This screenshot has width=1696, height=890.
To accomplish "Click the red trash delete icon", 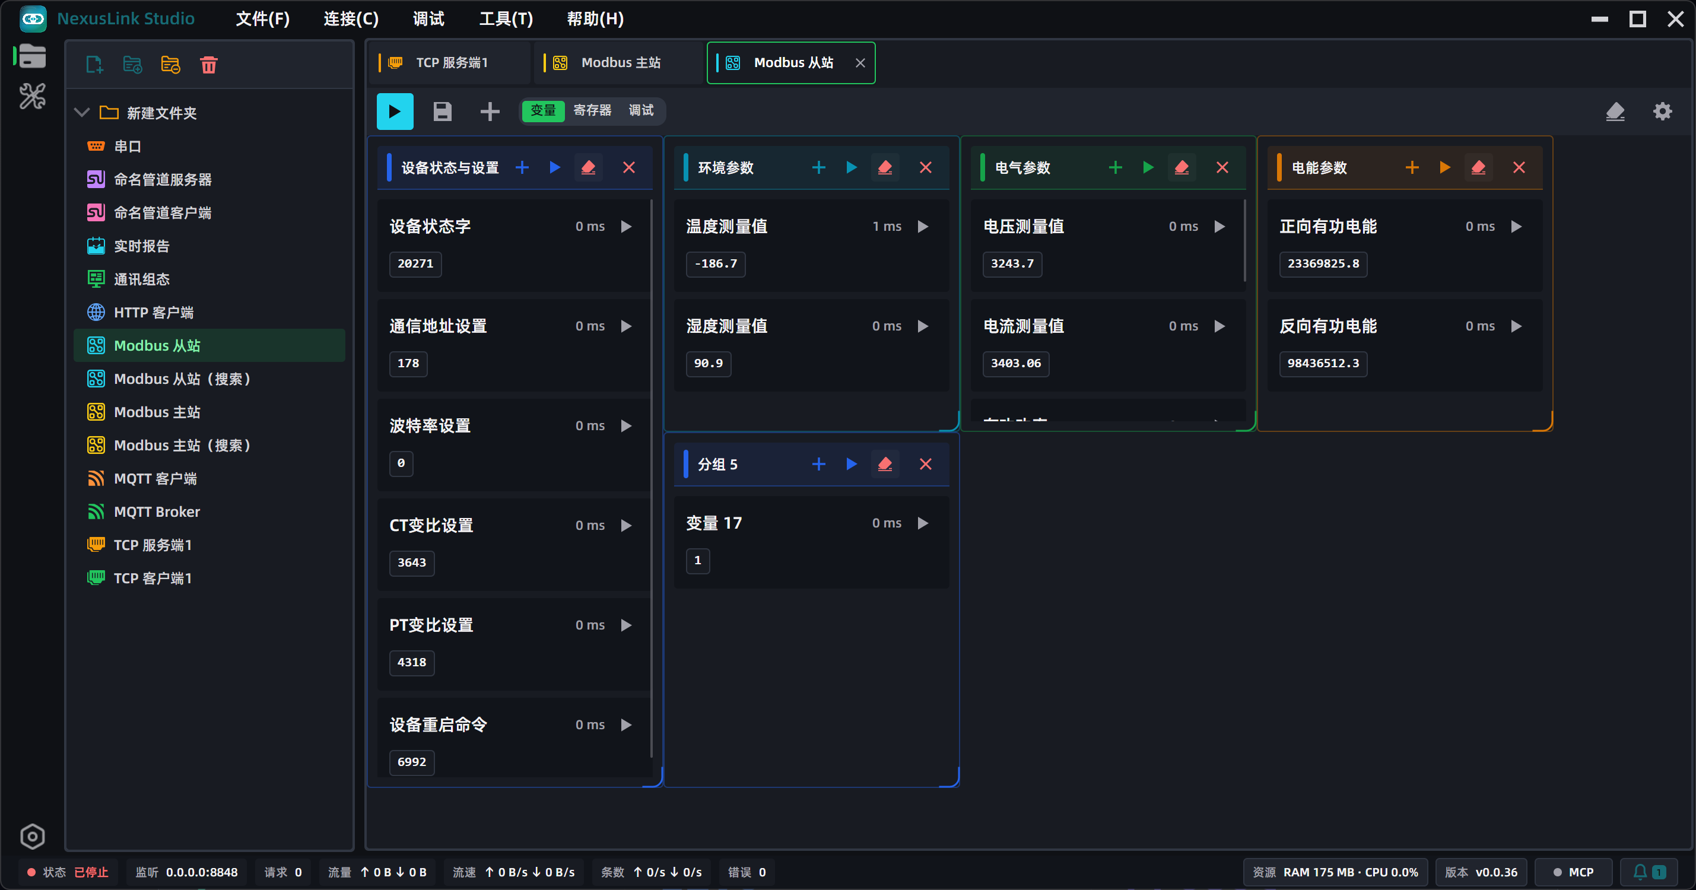I will pyautogui.click(x=209, y=65).
